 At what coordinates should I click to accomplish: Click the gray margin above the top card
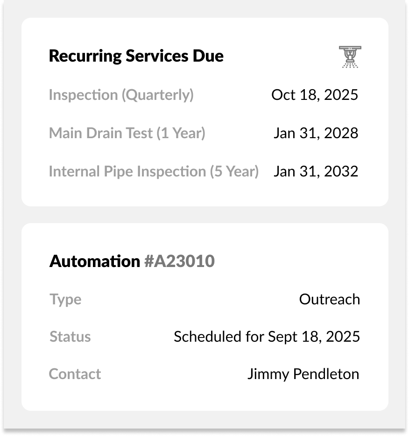[x=204, y=8]
